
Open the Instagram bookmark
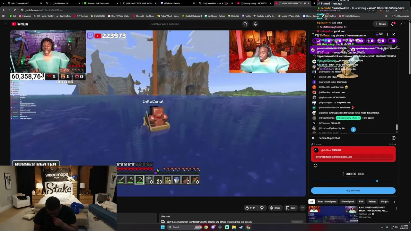(x=25, y=16)
